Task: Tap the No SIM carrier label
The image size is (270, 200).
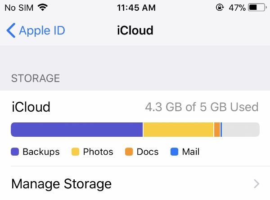Action: coord(19,8)
